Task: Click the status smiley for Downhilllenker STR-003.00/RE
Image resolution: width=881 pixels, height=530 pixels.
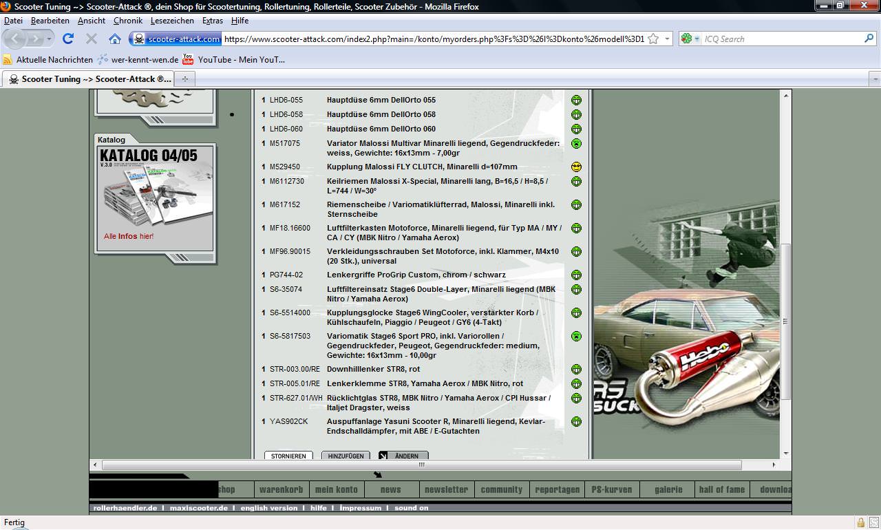Action: (576, 369)
